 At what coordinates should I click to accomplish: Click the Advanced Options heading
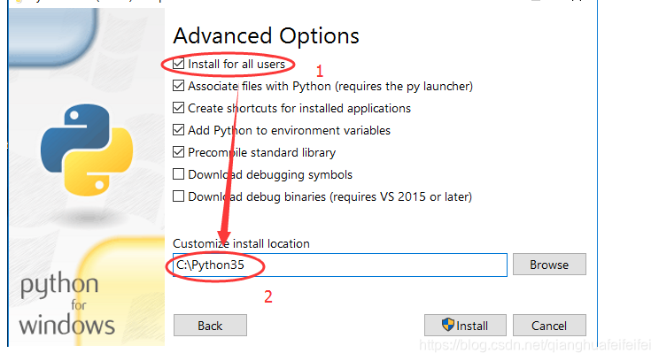[x=266, y=36]
